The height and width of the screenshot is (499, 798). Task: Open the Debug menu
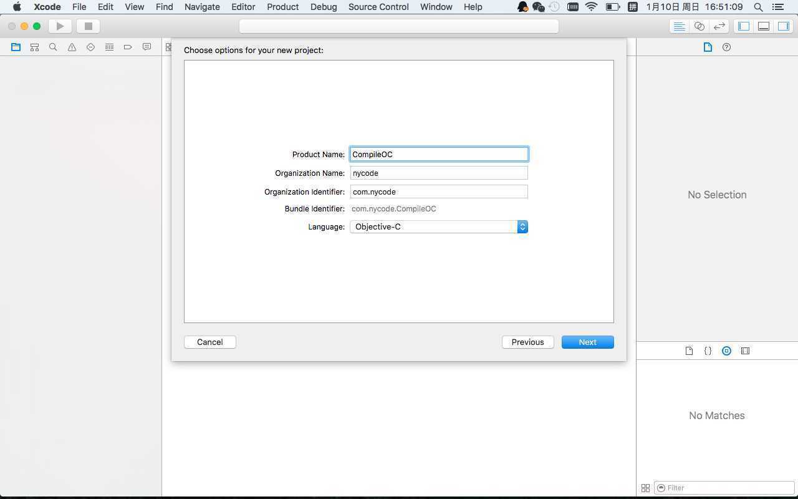[x=324, y=7]
